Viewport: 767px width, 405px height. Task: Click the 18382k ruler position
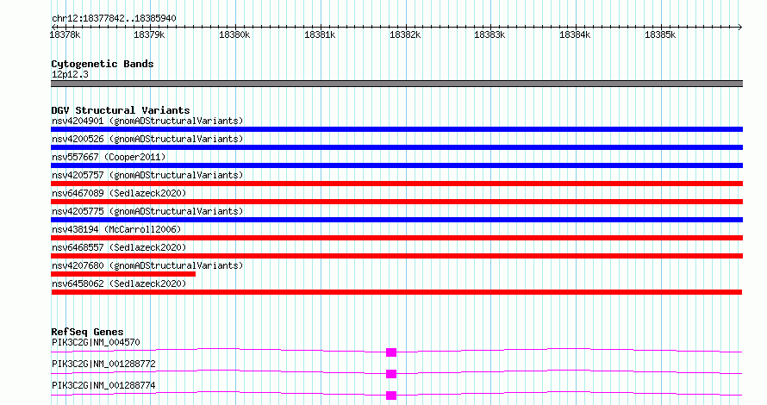pyautogui.click(x=404, y=34)
